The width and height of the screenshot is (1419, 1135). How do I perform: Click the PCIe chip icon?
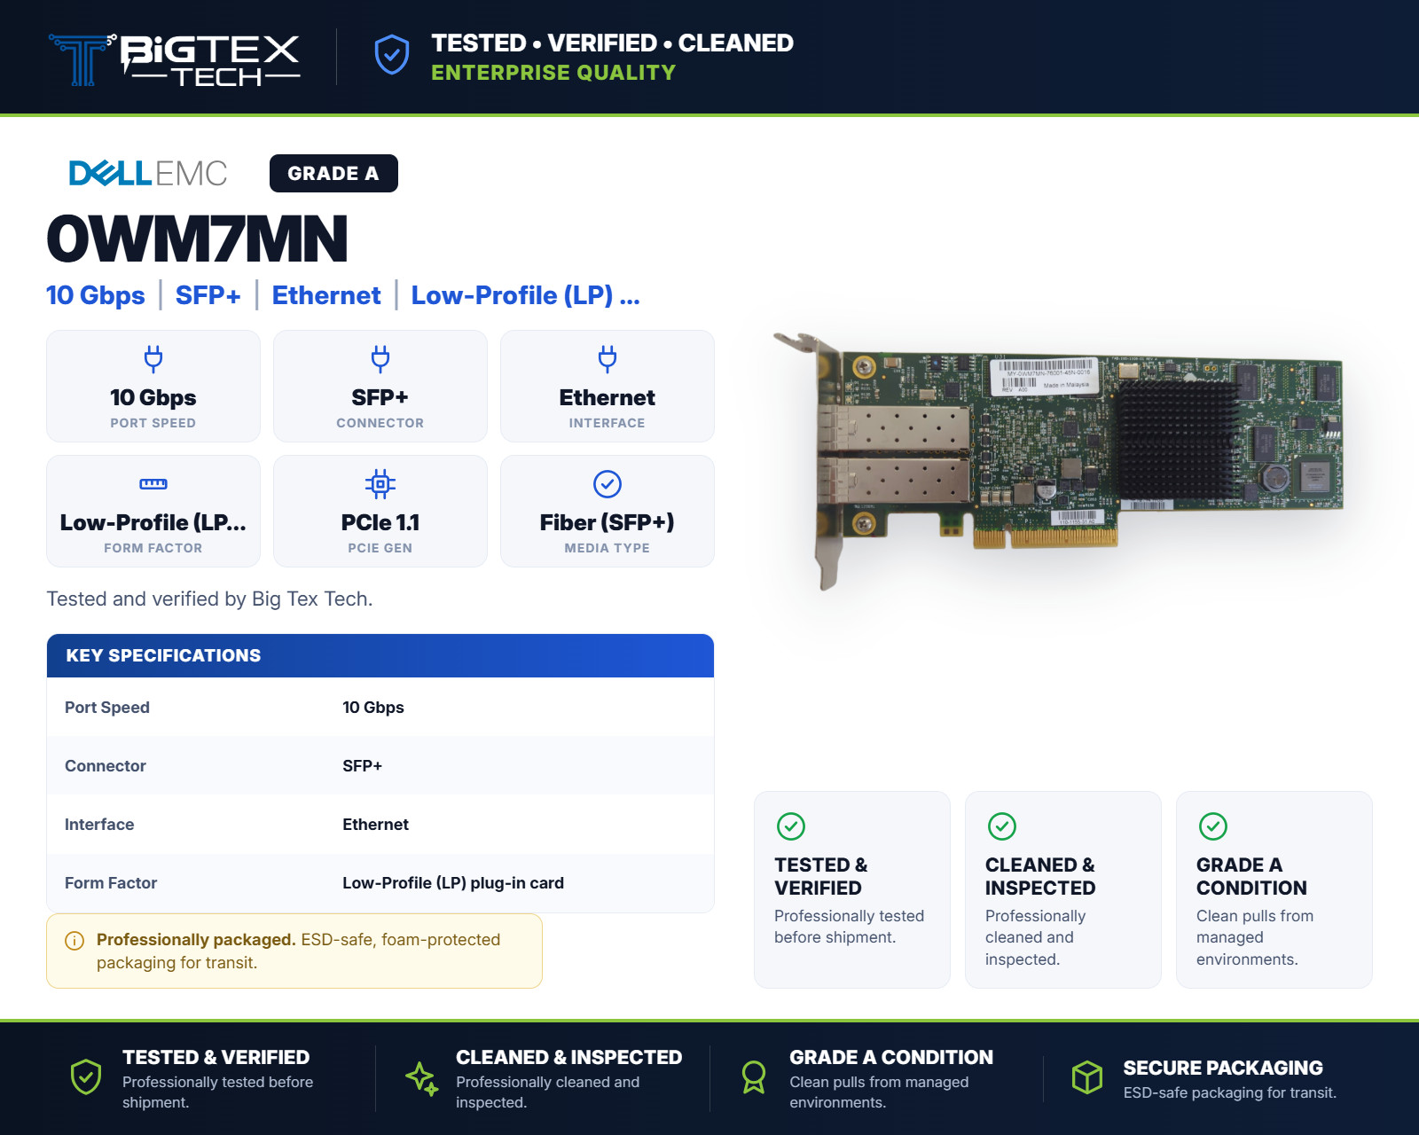click(x=380, y=484)
